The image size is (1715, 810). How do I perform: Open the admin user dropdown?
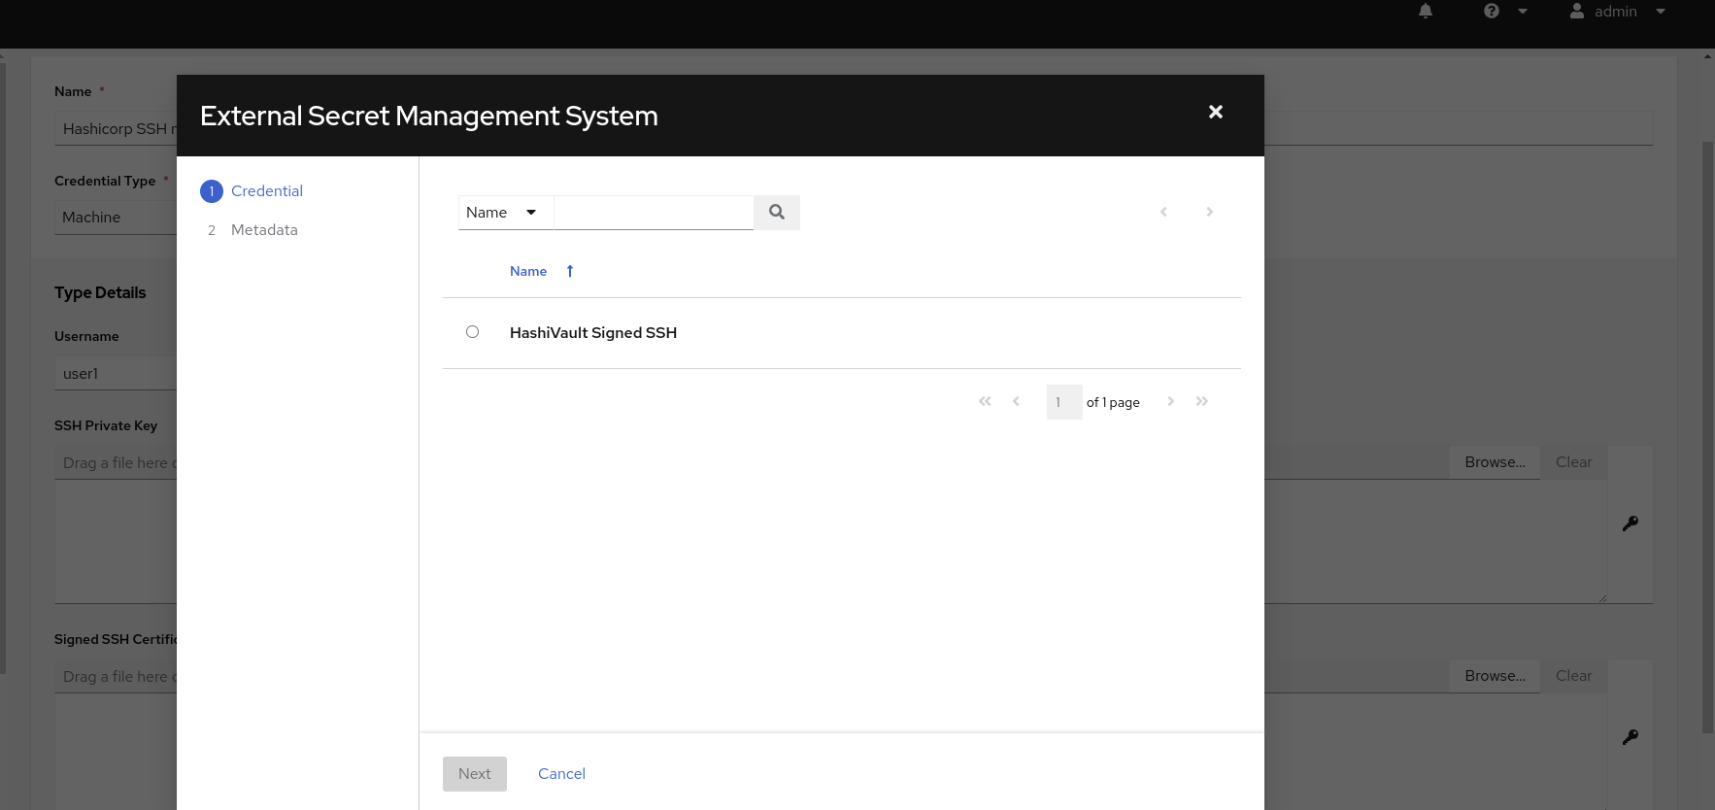click(1617, 12)
